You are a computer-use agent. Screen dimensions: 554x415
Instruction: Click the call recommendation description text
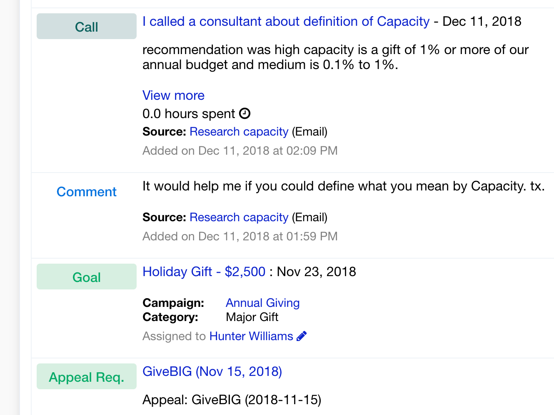[335, 57]
